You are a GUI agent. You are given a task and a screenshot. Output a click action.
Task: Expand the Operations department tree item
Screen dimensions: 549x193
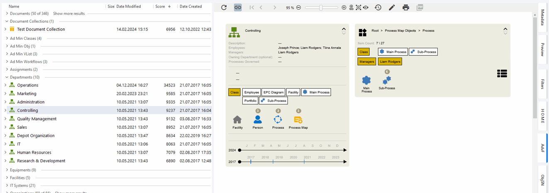pos(5,85)
